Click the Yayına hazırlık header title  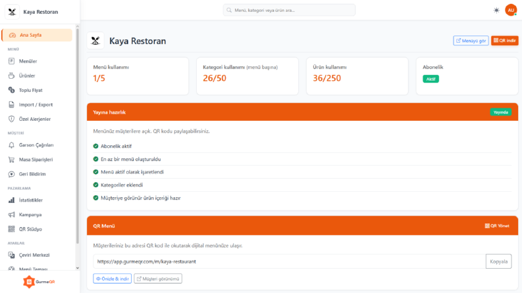(109, 112)
